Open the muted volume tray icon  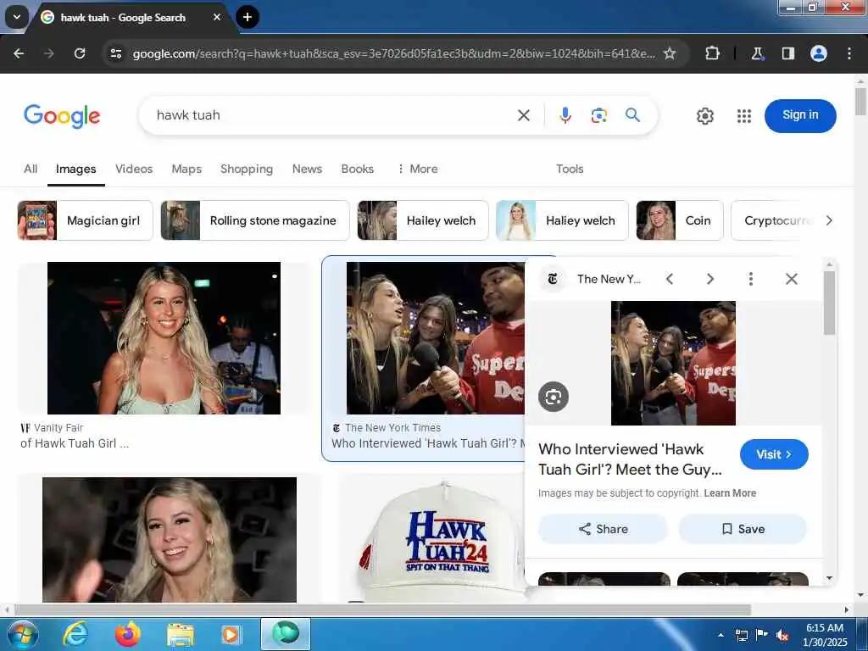pos(782,635)
